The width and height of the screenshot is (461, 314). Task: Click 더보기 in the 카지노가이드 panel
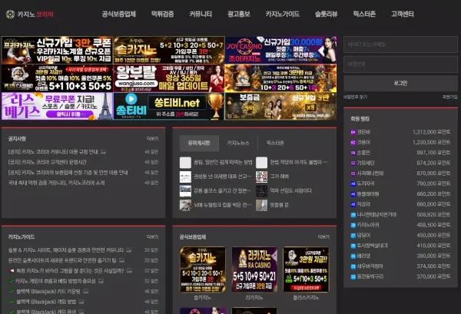tap(153, 236)
